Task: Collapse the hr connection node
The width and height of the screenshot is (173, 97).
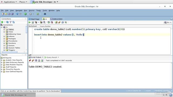Action: pos(2,27)
